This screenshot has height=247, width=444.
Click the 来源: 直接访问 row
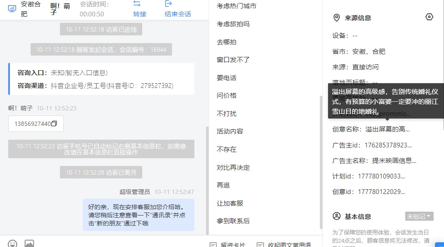tap(355, 67)
